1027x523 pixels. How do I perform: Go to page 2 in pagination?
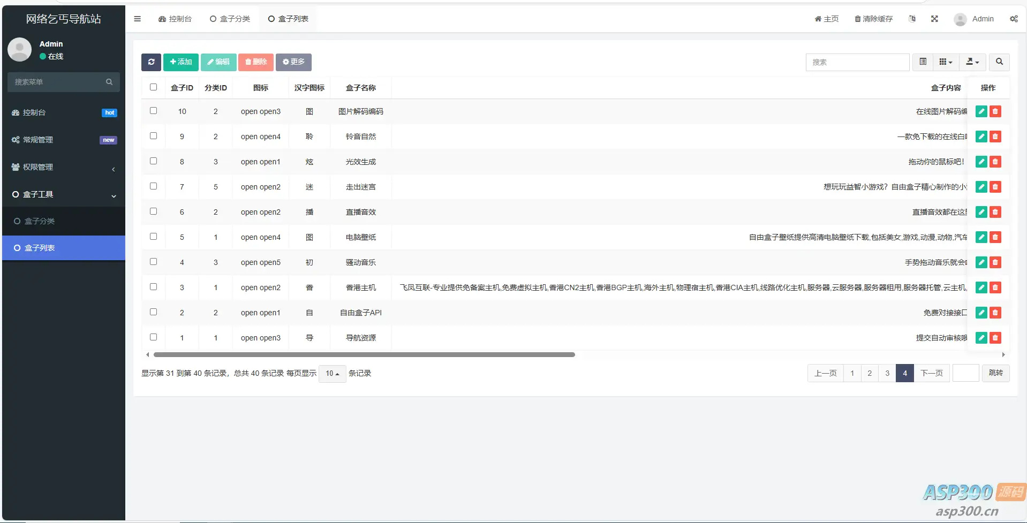tap(870, 373)
